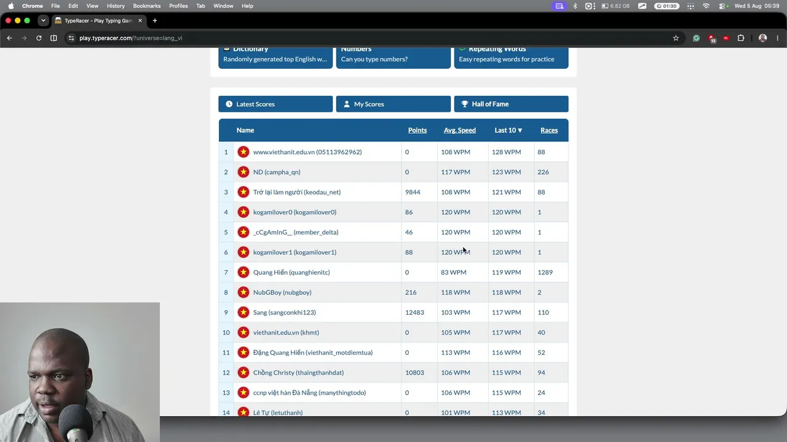
Task: Open the Bookmarks menu
Action: [x=147, y=6]
